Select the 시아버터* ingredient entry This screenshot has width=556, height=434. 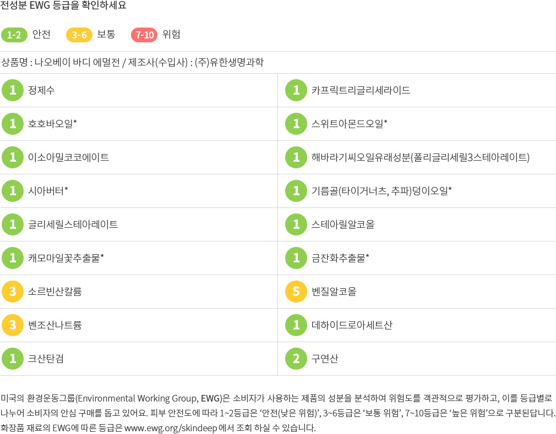point(48,191)
